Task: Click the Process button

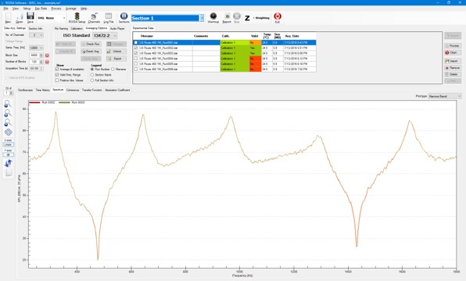Action: click(453, 46)
